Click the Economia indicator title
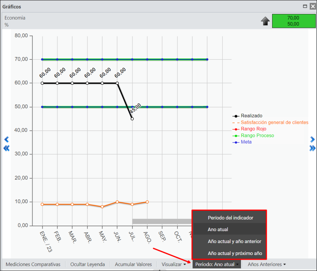This screenshot has width=317, height=271. [x=15, y=18]
